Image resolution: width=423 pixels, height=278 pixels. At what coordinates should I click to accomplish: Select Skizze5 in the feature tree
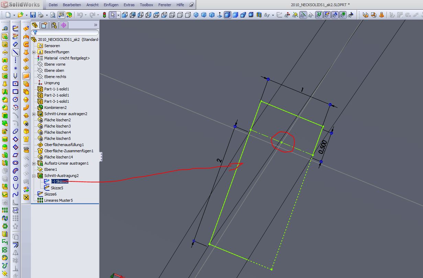tap(57, 188)
